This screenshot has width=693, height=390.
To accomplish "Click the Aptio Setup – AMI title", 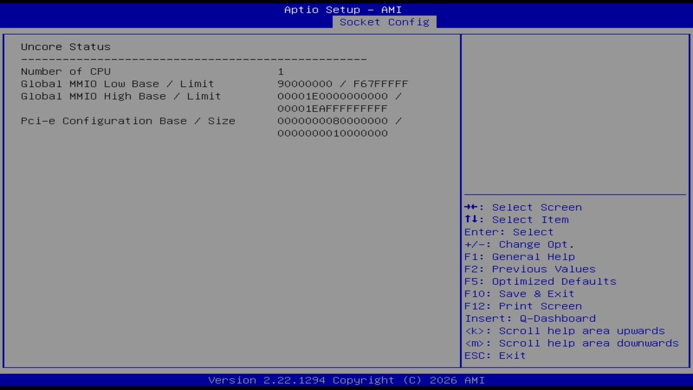I will tap(343, 9).
